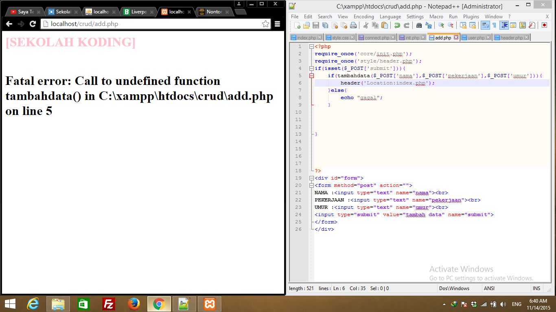Toggle word wrap in Notepad++

[x=485, y=25]
